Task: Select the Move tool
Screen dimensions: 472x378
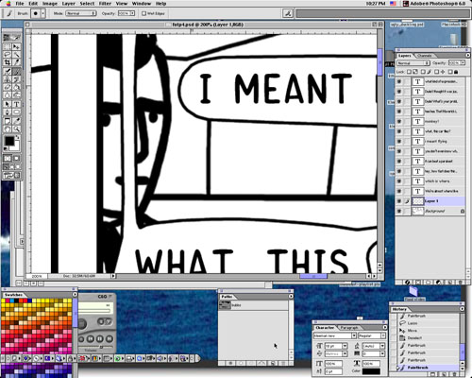Action: [16, 46]
